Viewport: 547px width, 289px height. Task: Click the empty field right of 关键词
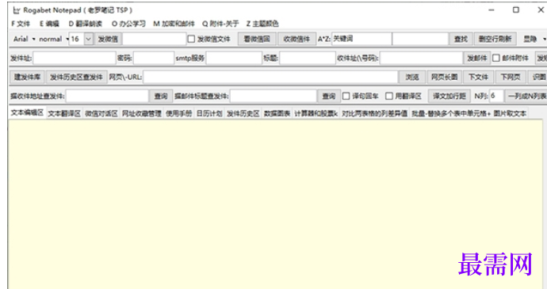pyautogui.click(x=420, y=39)
